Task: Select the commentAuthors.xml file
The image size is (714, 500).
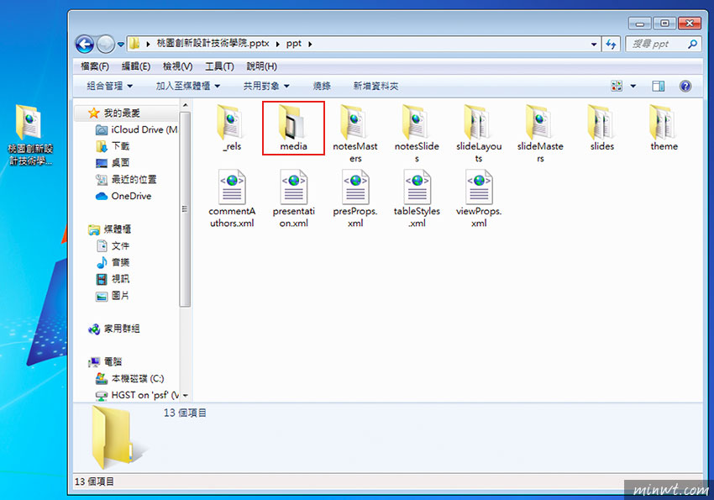Action: tap(232, 198)
